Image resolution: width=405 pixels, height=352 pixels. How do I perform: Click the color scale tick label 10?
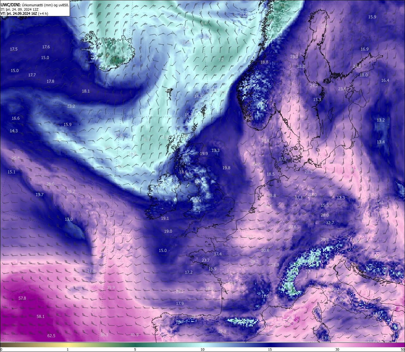pos(202,349)
